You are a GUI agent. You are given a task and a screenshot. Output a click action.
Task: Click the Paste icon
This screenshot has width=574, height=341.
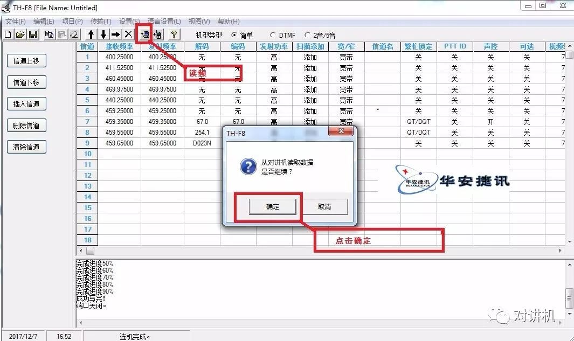click(61, 34)
